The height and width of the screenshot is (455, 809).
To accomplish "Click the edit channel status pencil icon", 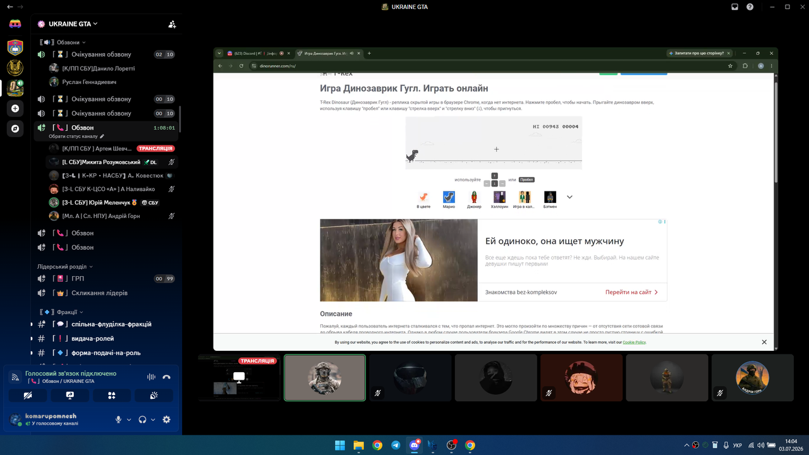I will (x=102, y=136).
